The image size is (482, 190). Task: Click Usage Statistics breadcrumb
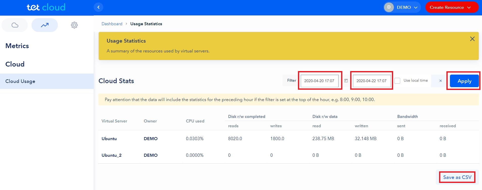(x=146, y=24)
